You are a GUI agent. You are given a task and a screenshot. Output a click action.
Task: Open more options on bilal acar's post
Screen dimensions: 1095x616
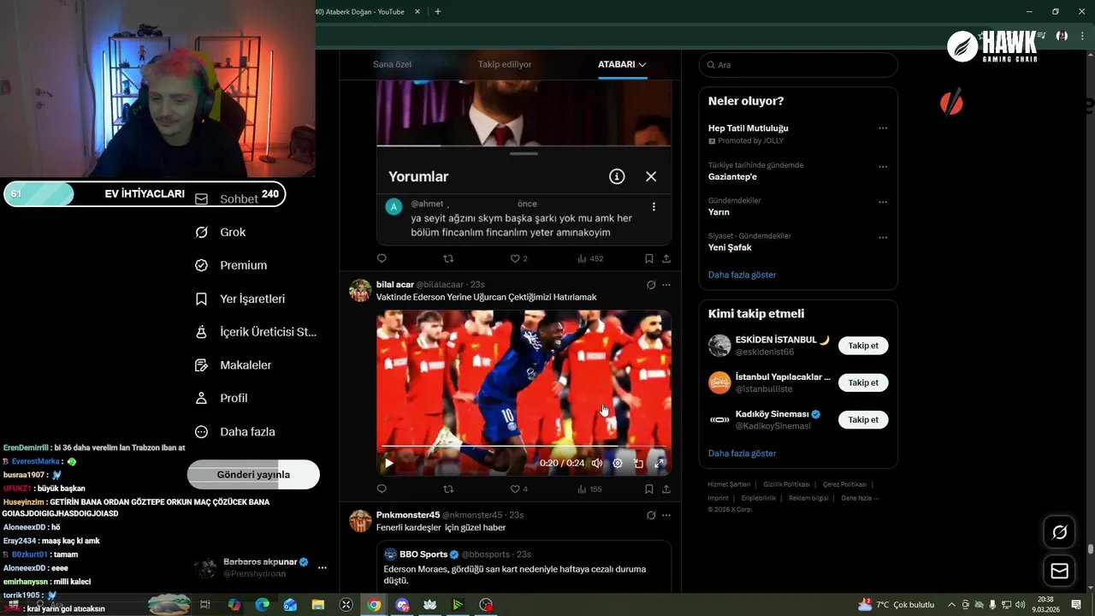pos(666,285)
